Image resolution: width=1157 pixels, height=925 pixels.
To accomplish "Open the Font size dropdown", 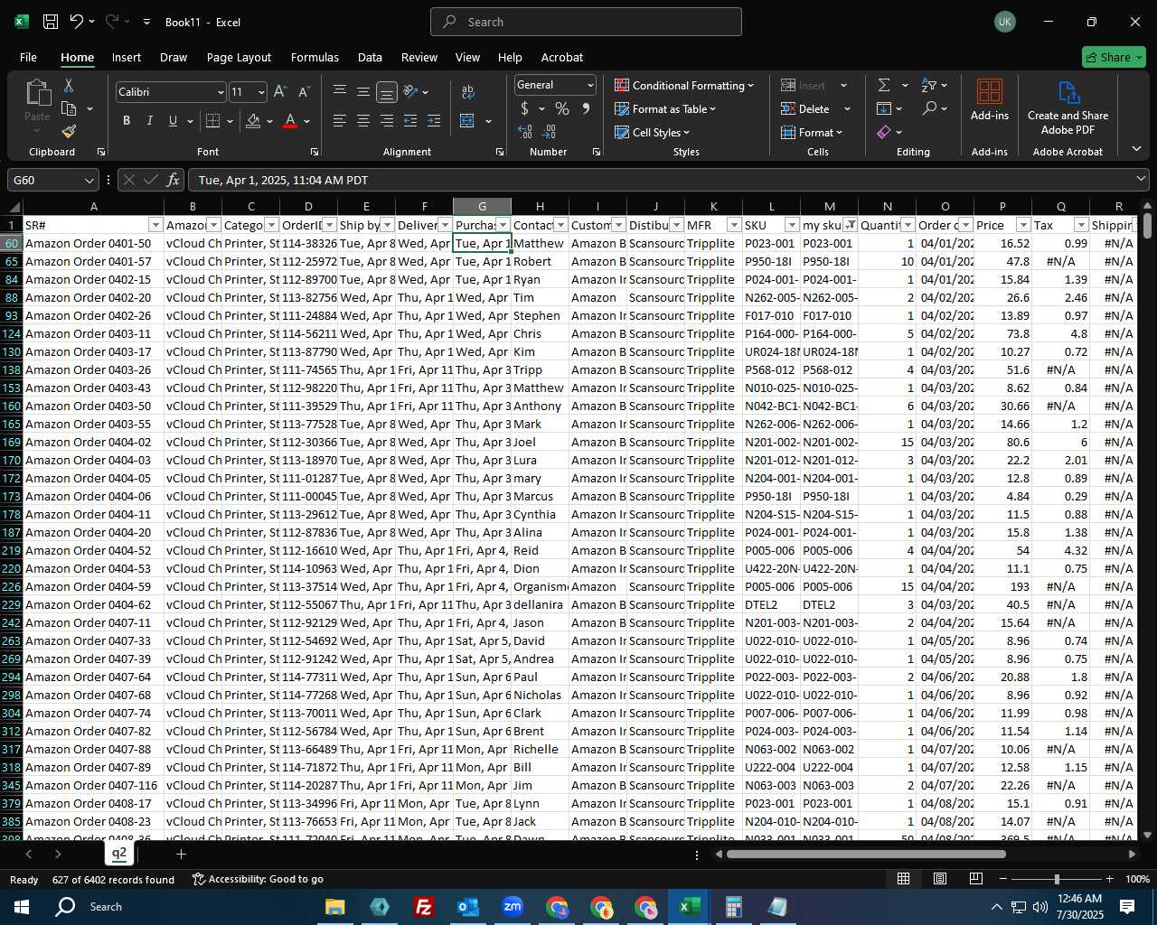I will [x=261, y=92].
